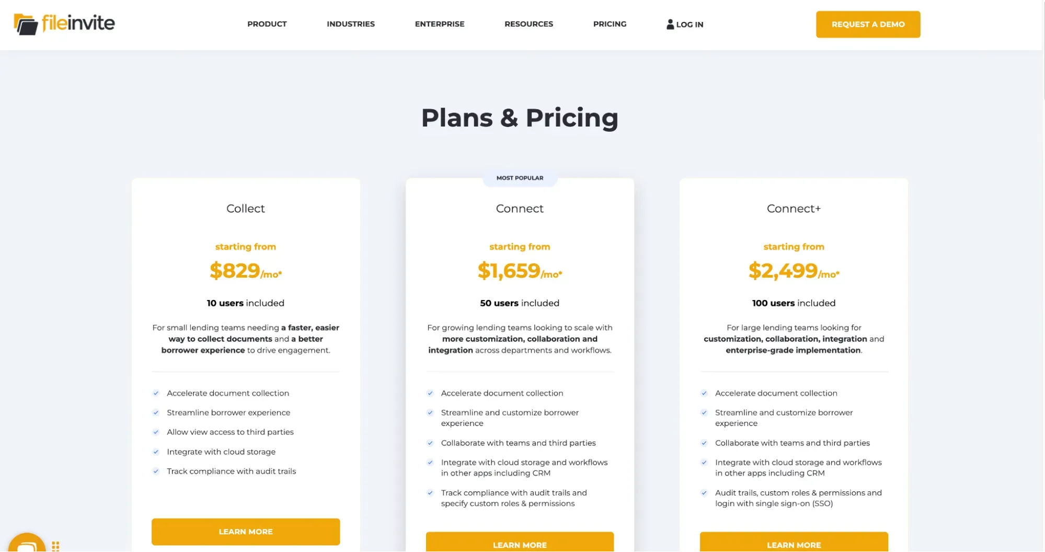The height and width of the screenshot is (552, 1045).
Task: Click the checkmark beside 'Integrate with cloud storage'
Action: coord(156,452)
